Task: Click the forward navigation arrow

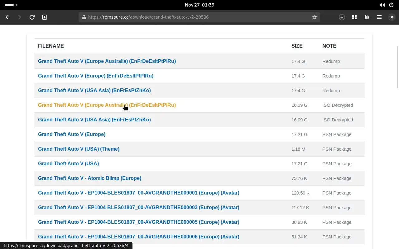Action: point(19,17)
